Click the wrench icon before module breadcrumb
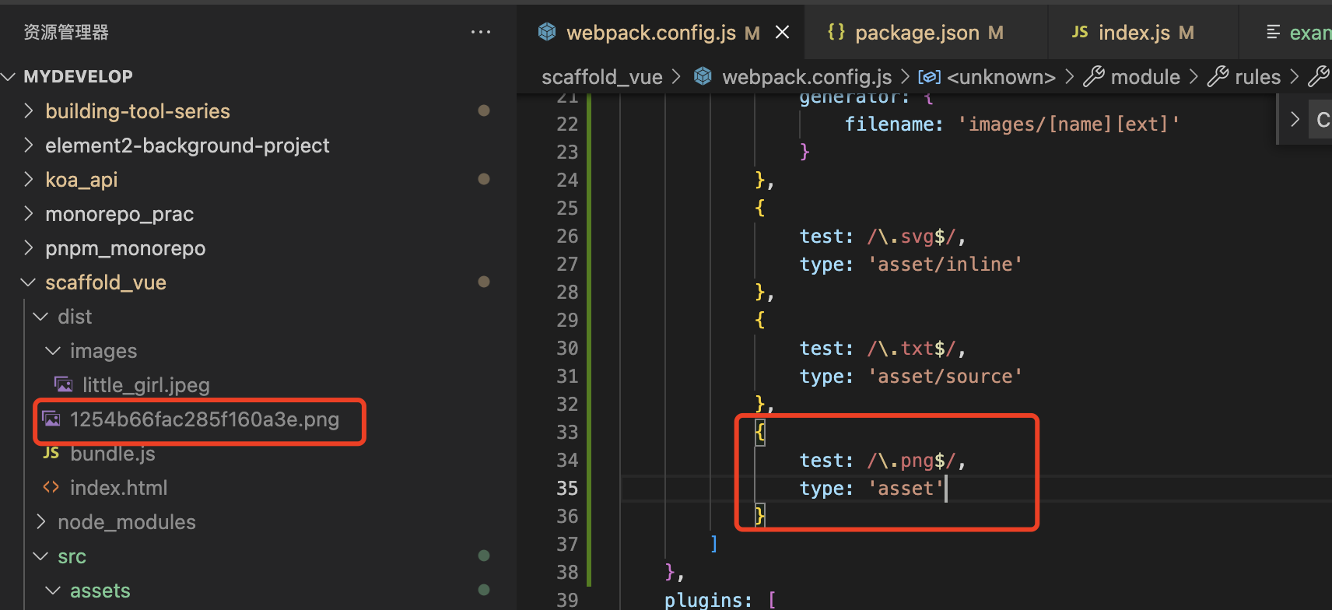The height and width of the screenshot is (610, 1332). 1094,76
